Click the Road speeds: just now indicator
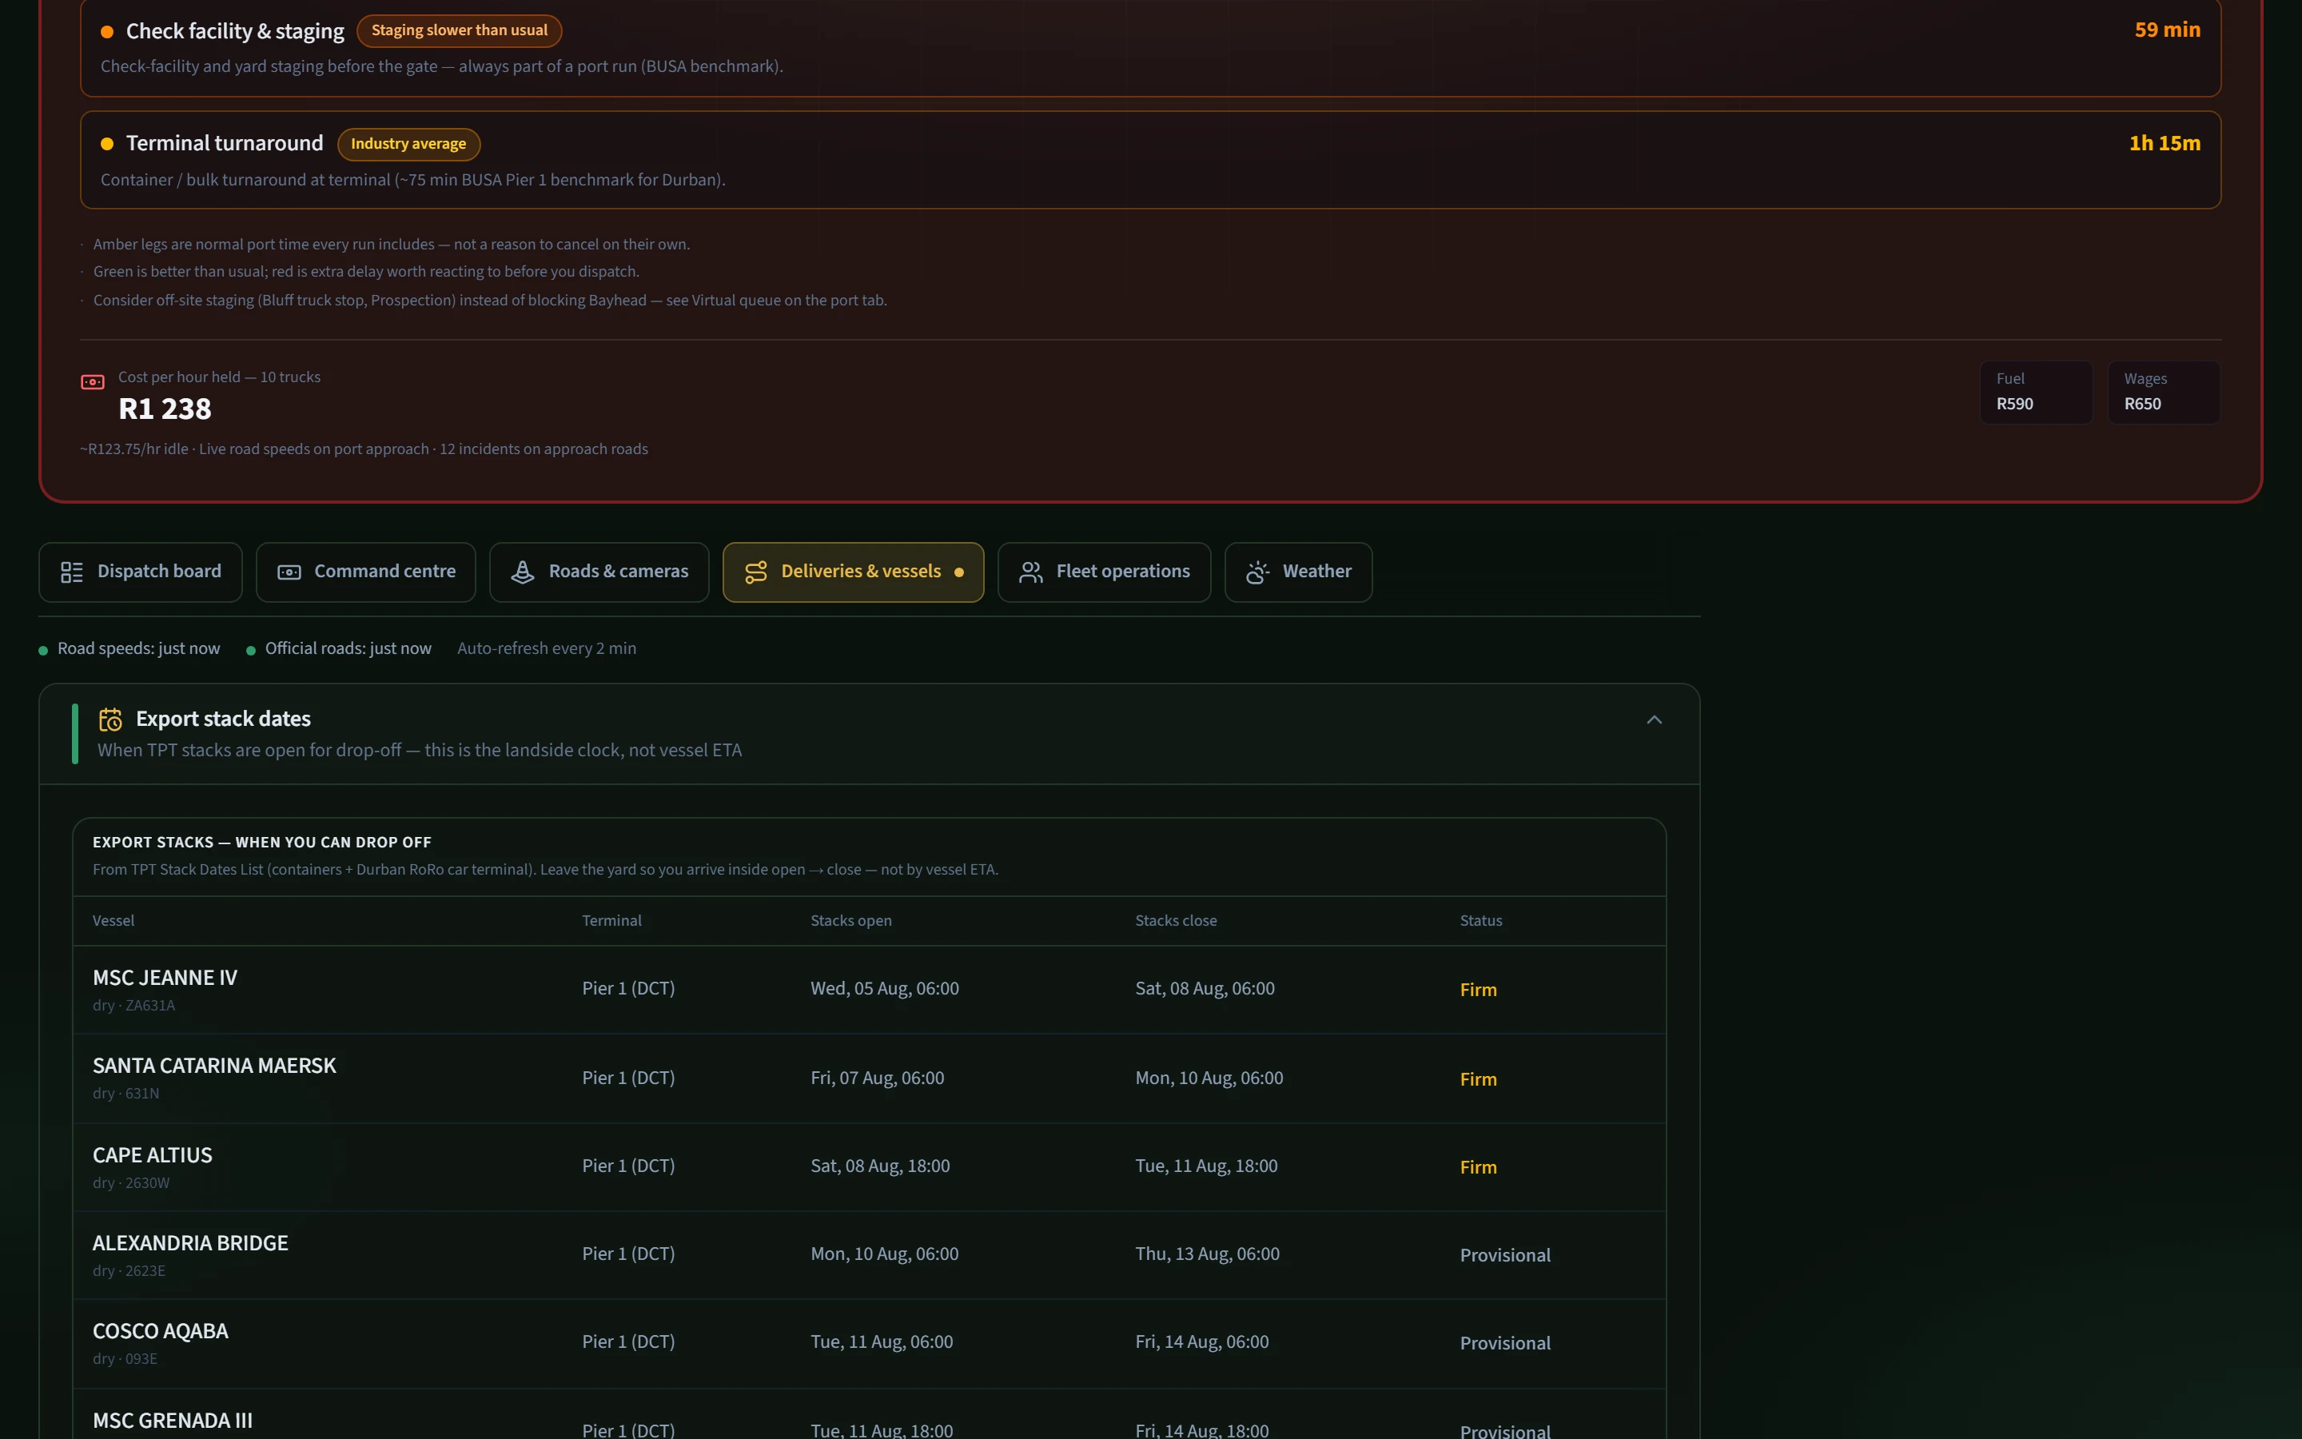 [129, 649]
